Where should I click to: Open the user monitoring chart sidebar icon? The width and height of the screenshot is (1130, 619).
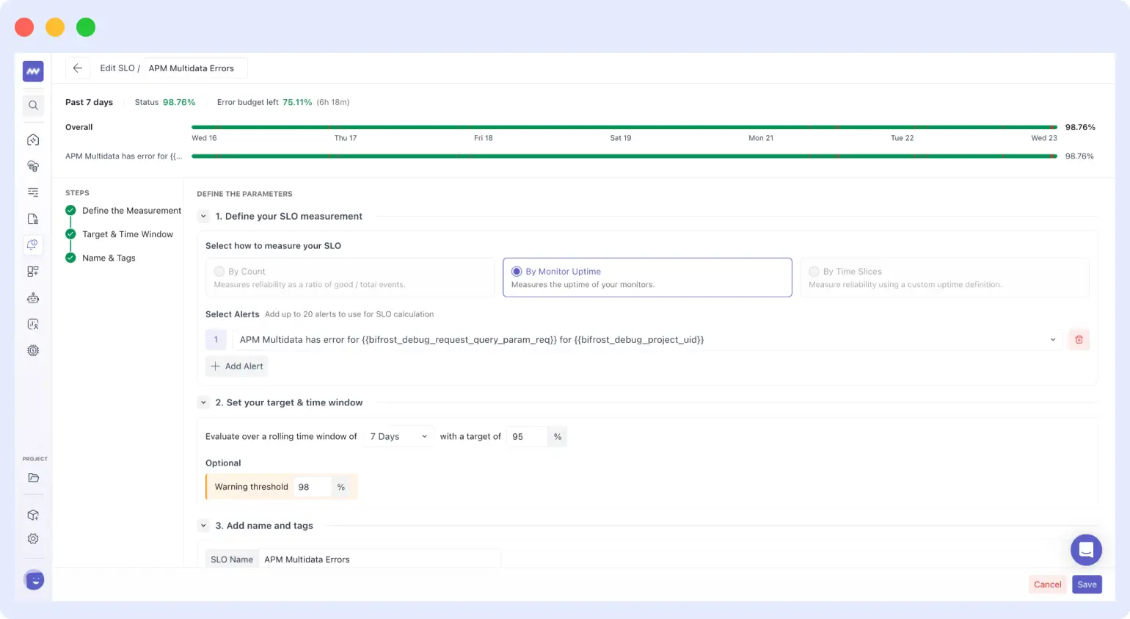tap(33, 325)
